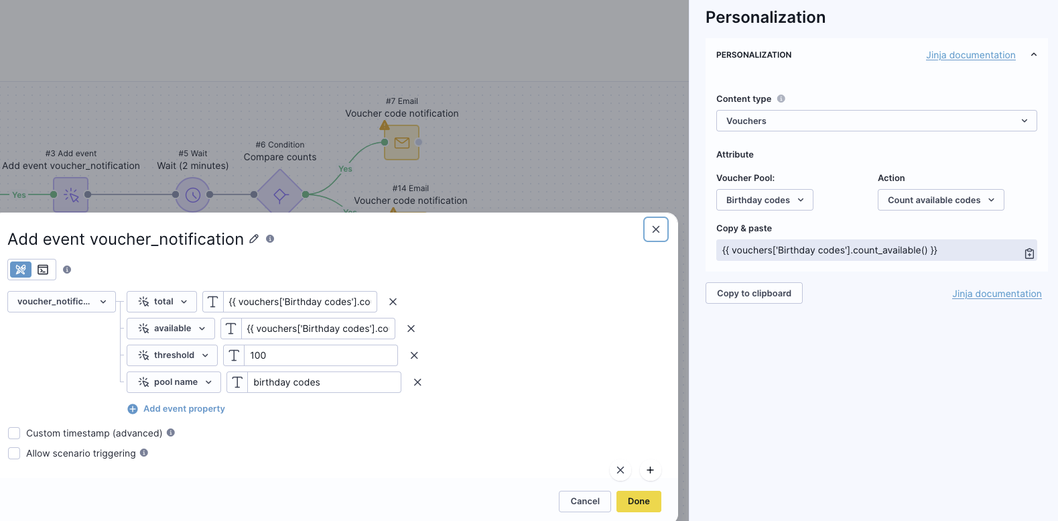
Task: Select #7 Email envelope node
Action: pos(402,142)
